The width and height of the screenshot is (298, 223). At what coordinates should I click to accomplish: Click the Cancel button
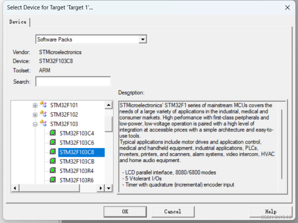(x=173, y=212)
